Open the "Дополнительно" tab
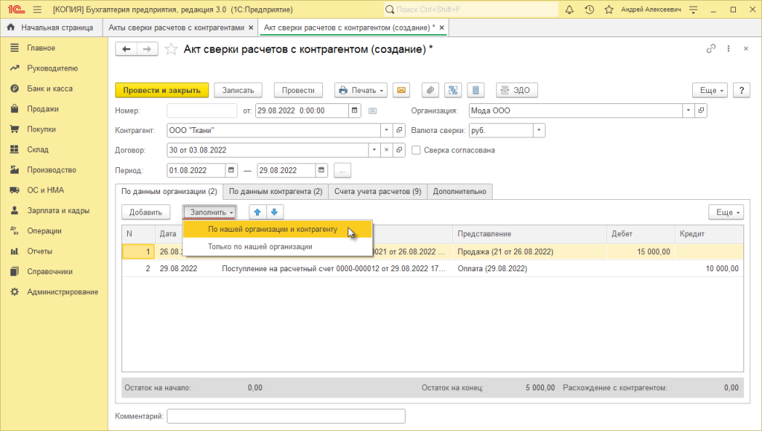Image resolution: width=762 pixels, height=431 pixels. pos(459,192)
